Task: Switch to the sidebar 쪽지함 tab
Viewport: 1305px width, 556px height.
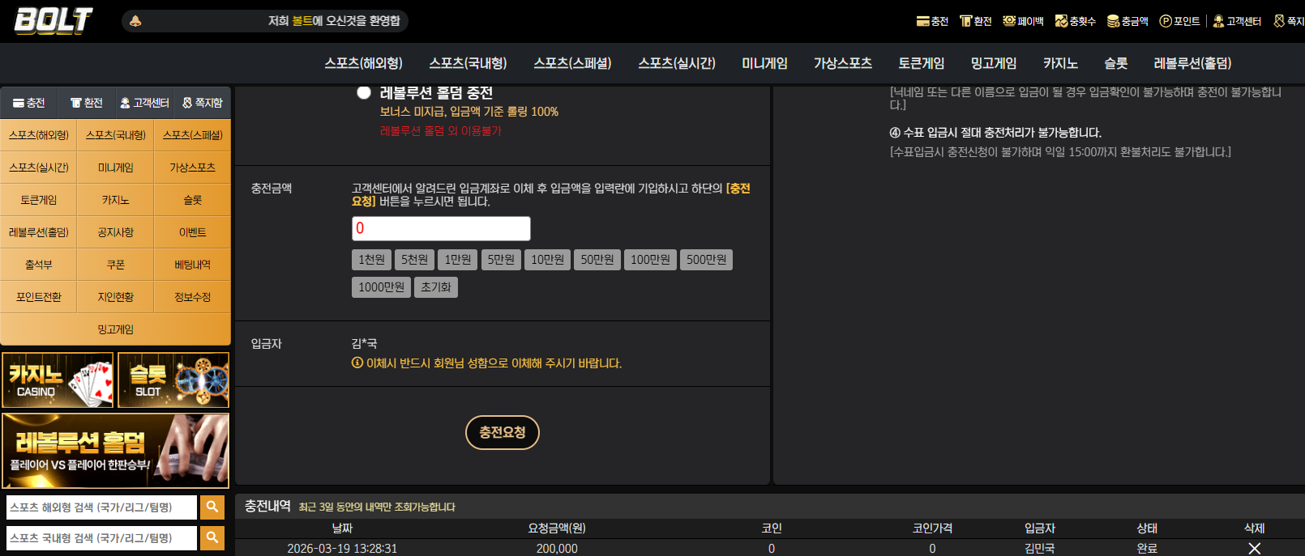Action: 203,103
